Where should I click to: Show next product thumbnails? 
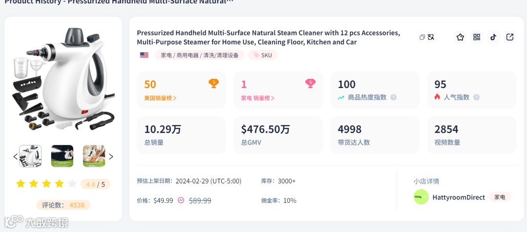pos(111,157)
